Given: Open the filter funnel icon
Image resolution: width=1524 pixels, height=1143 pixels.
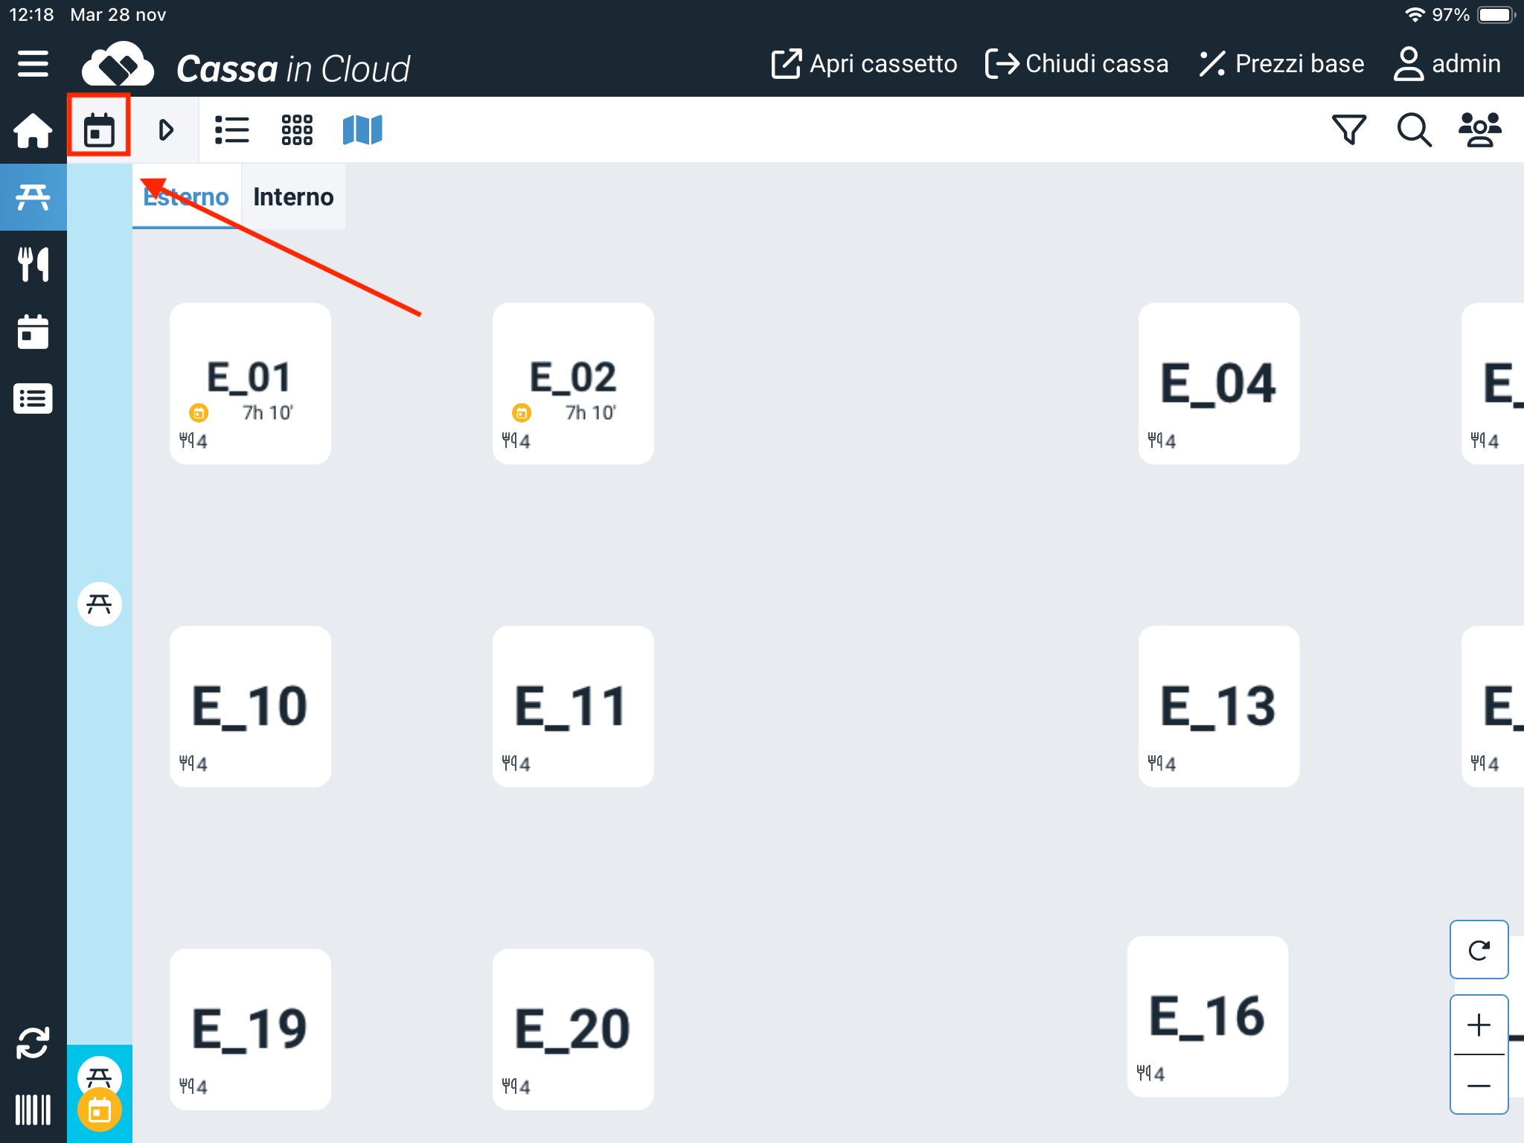Looking at the screenshot, I should pos(1348,130).
